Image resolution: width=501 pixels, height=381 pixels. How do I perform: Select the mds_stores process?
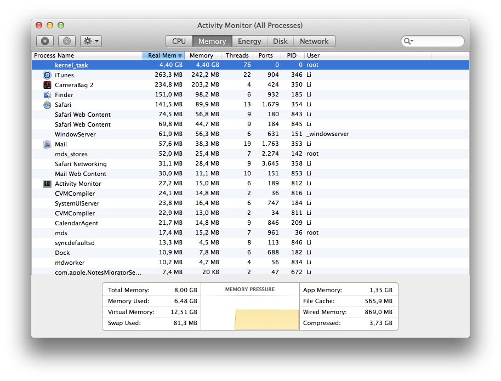click(x=251, y=154)
